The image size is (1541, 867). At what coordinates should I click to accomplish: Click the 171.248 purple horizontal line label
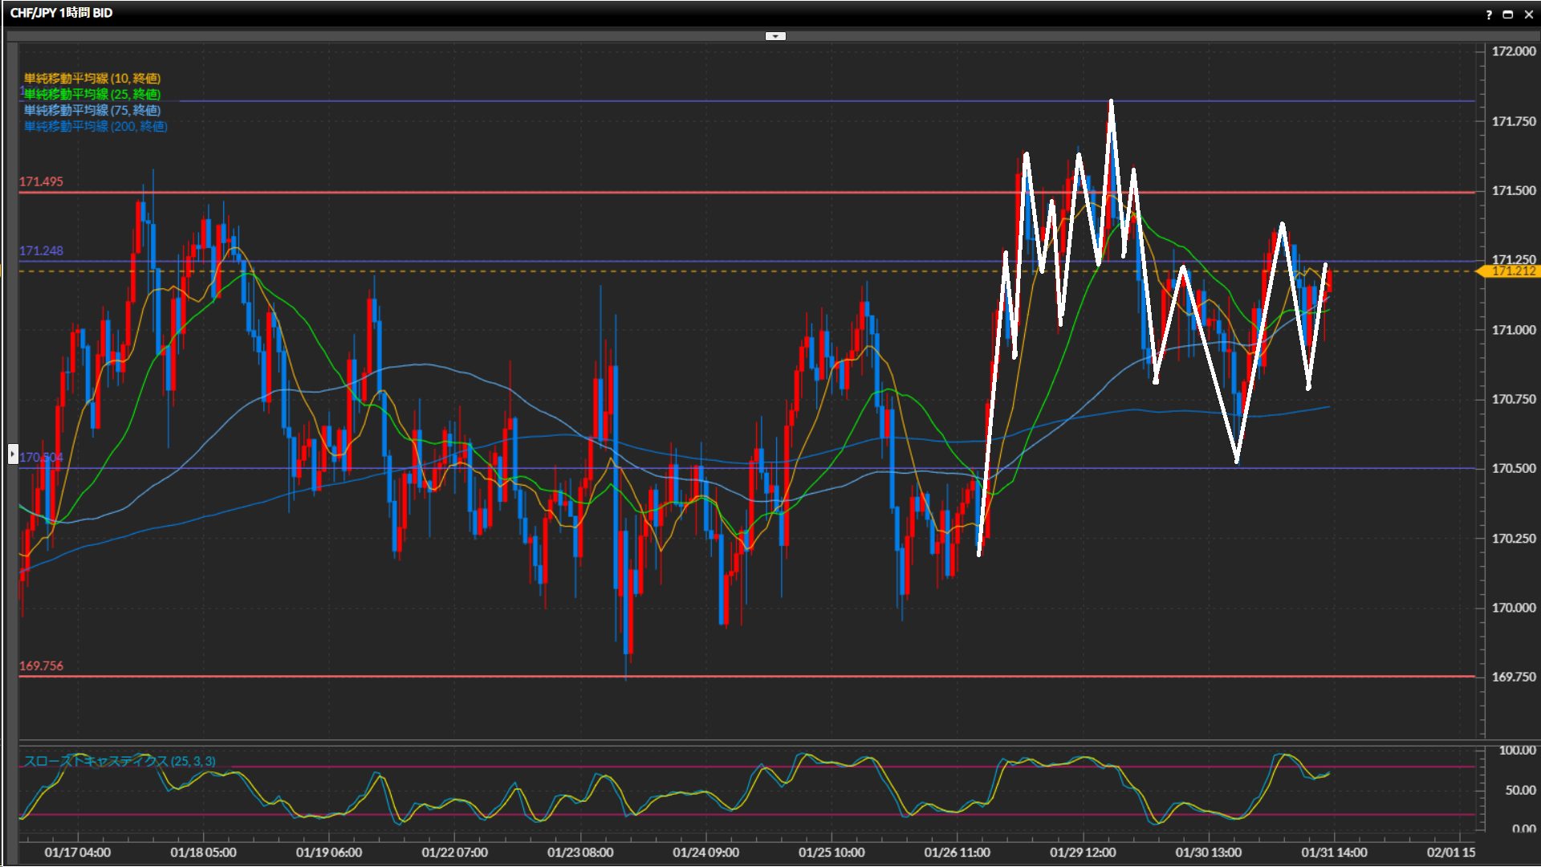[41, 250]
